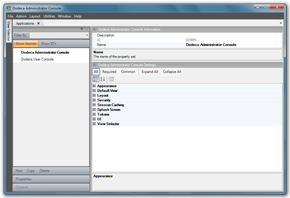Expand the UI category
The height and width of the screenshot is (198, 290).
coord(94,119)
